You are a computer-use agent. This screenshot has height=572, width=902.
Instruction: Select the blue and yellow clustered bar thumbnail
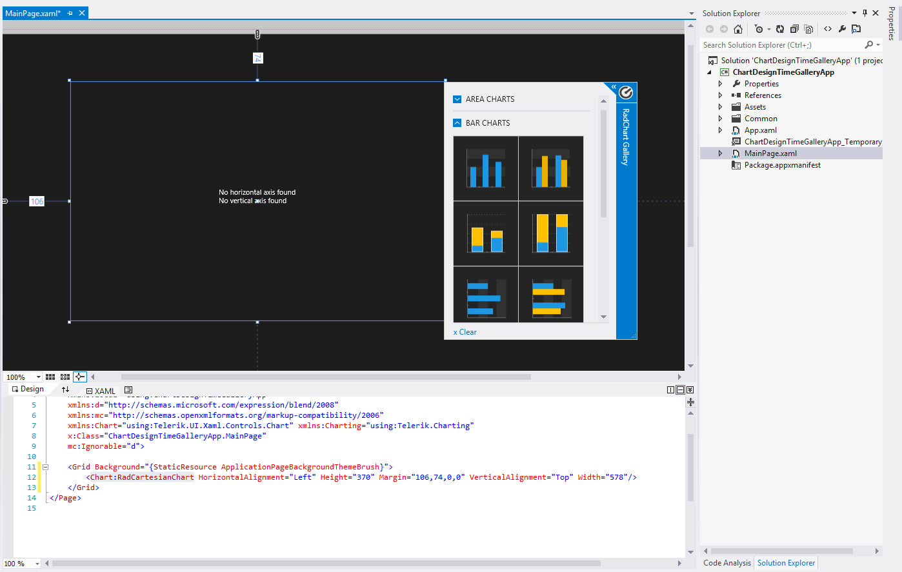(551, 168)
